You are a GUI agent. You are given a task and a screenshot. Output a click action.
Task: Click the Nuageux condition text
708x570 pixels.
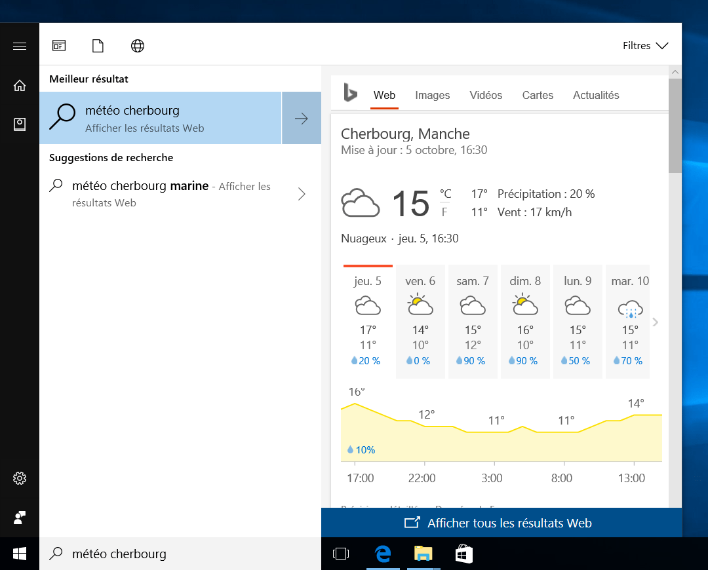click(363, 238)
